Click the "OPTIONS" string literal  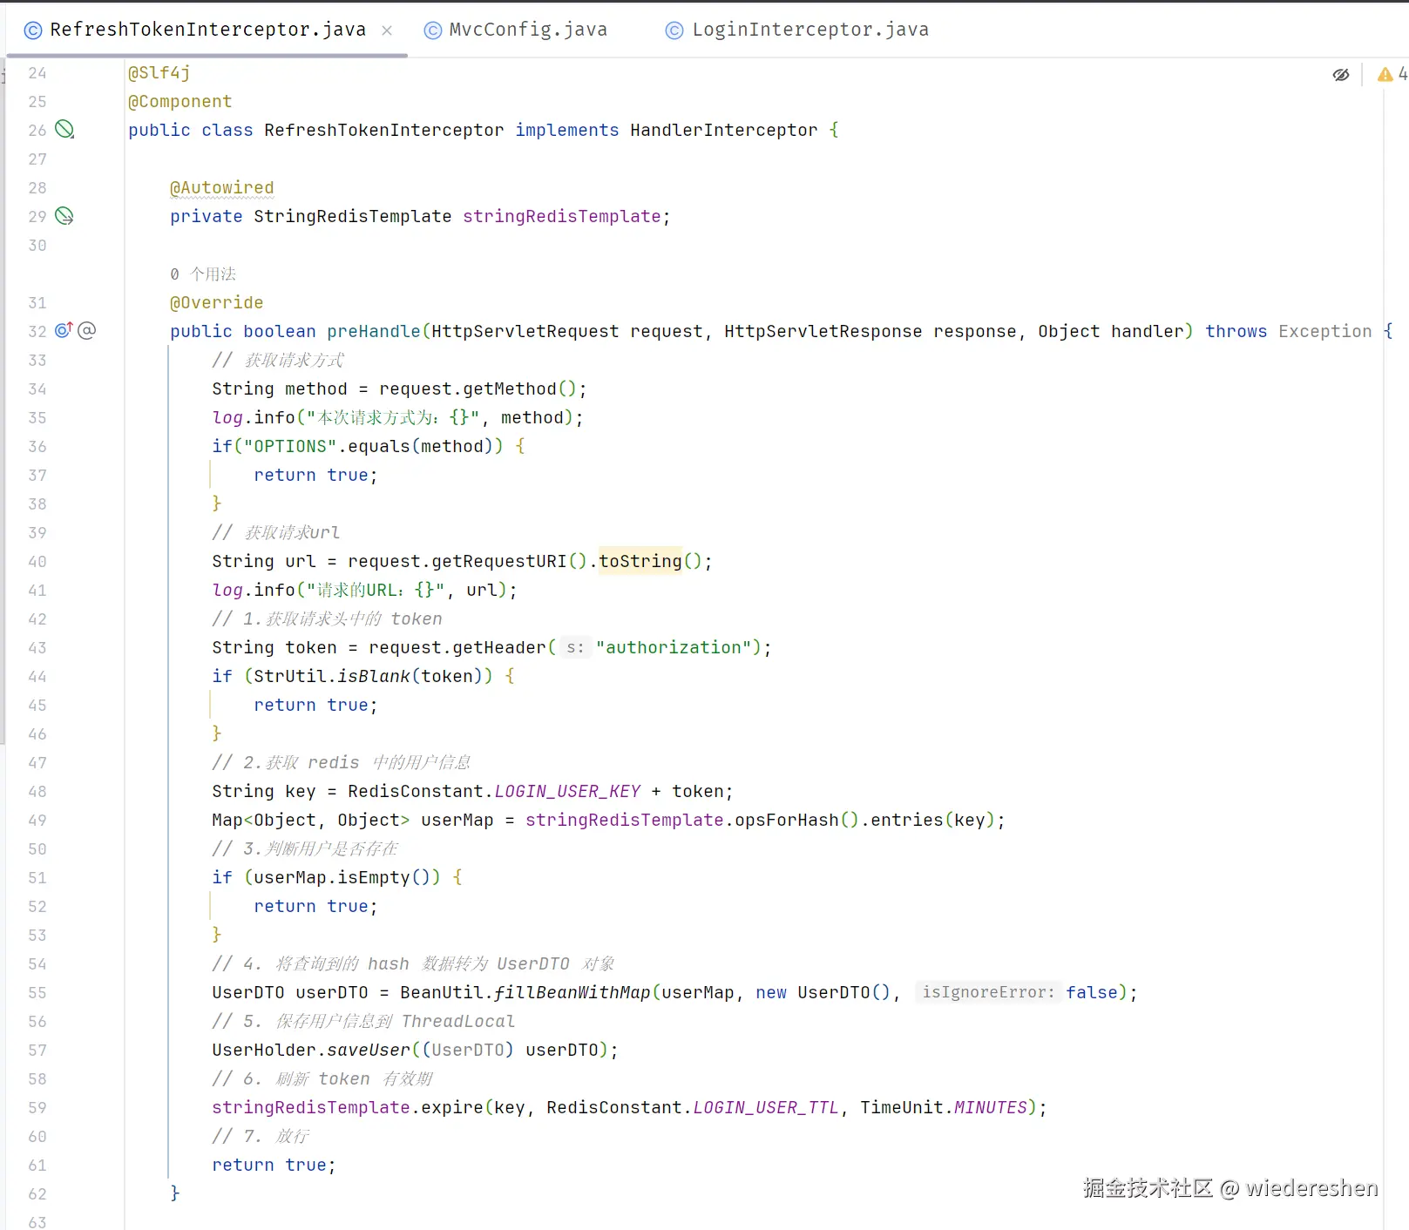(290, 446)
